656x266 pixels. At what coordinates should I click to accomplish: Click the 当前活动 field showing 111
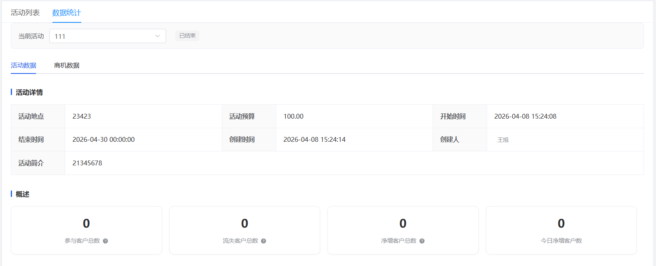(x=108, y=36)
